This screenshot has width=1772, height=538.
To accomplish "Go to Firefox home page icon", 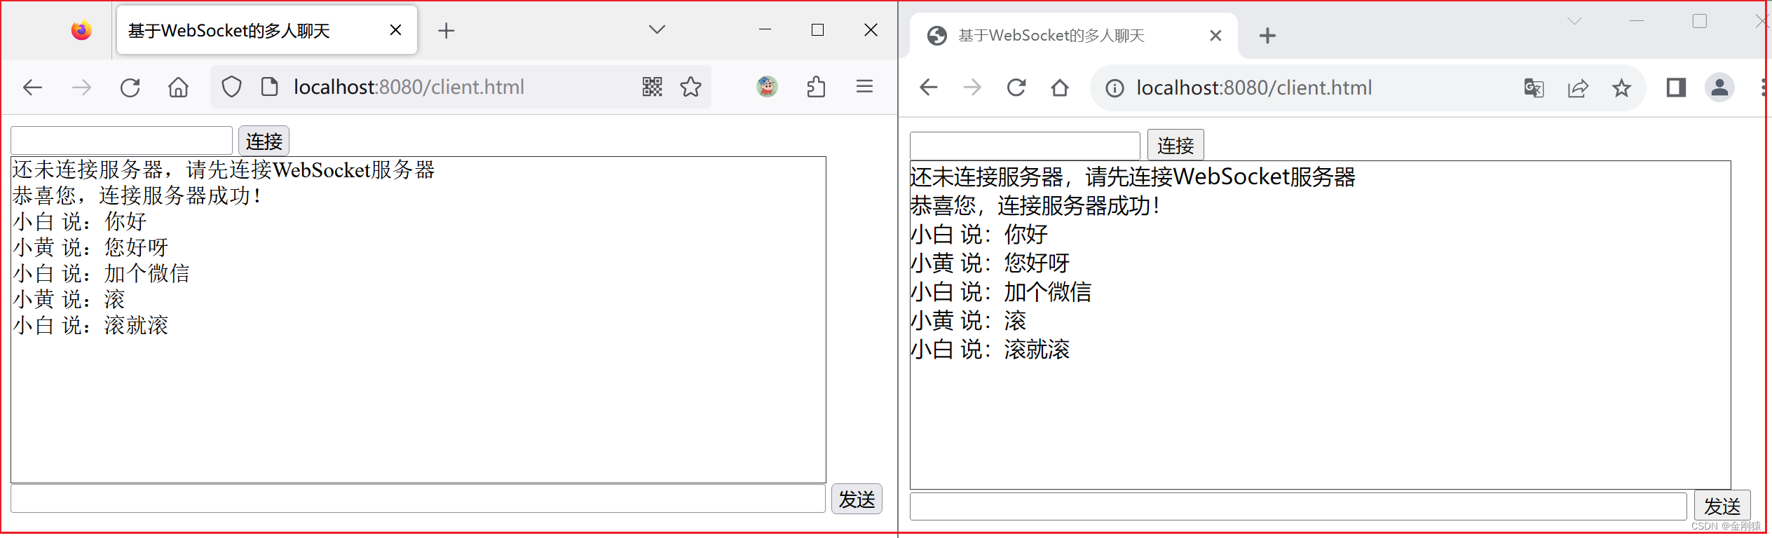I will (179, 88).
